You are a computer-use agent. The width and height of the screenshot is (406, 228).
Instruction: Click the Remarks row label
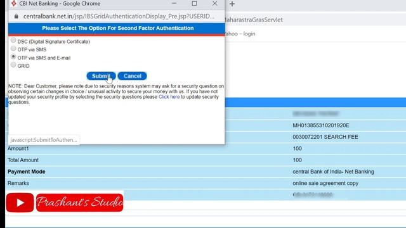click(18, 183)
